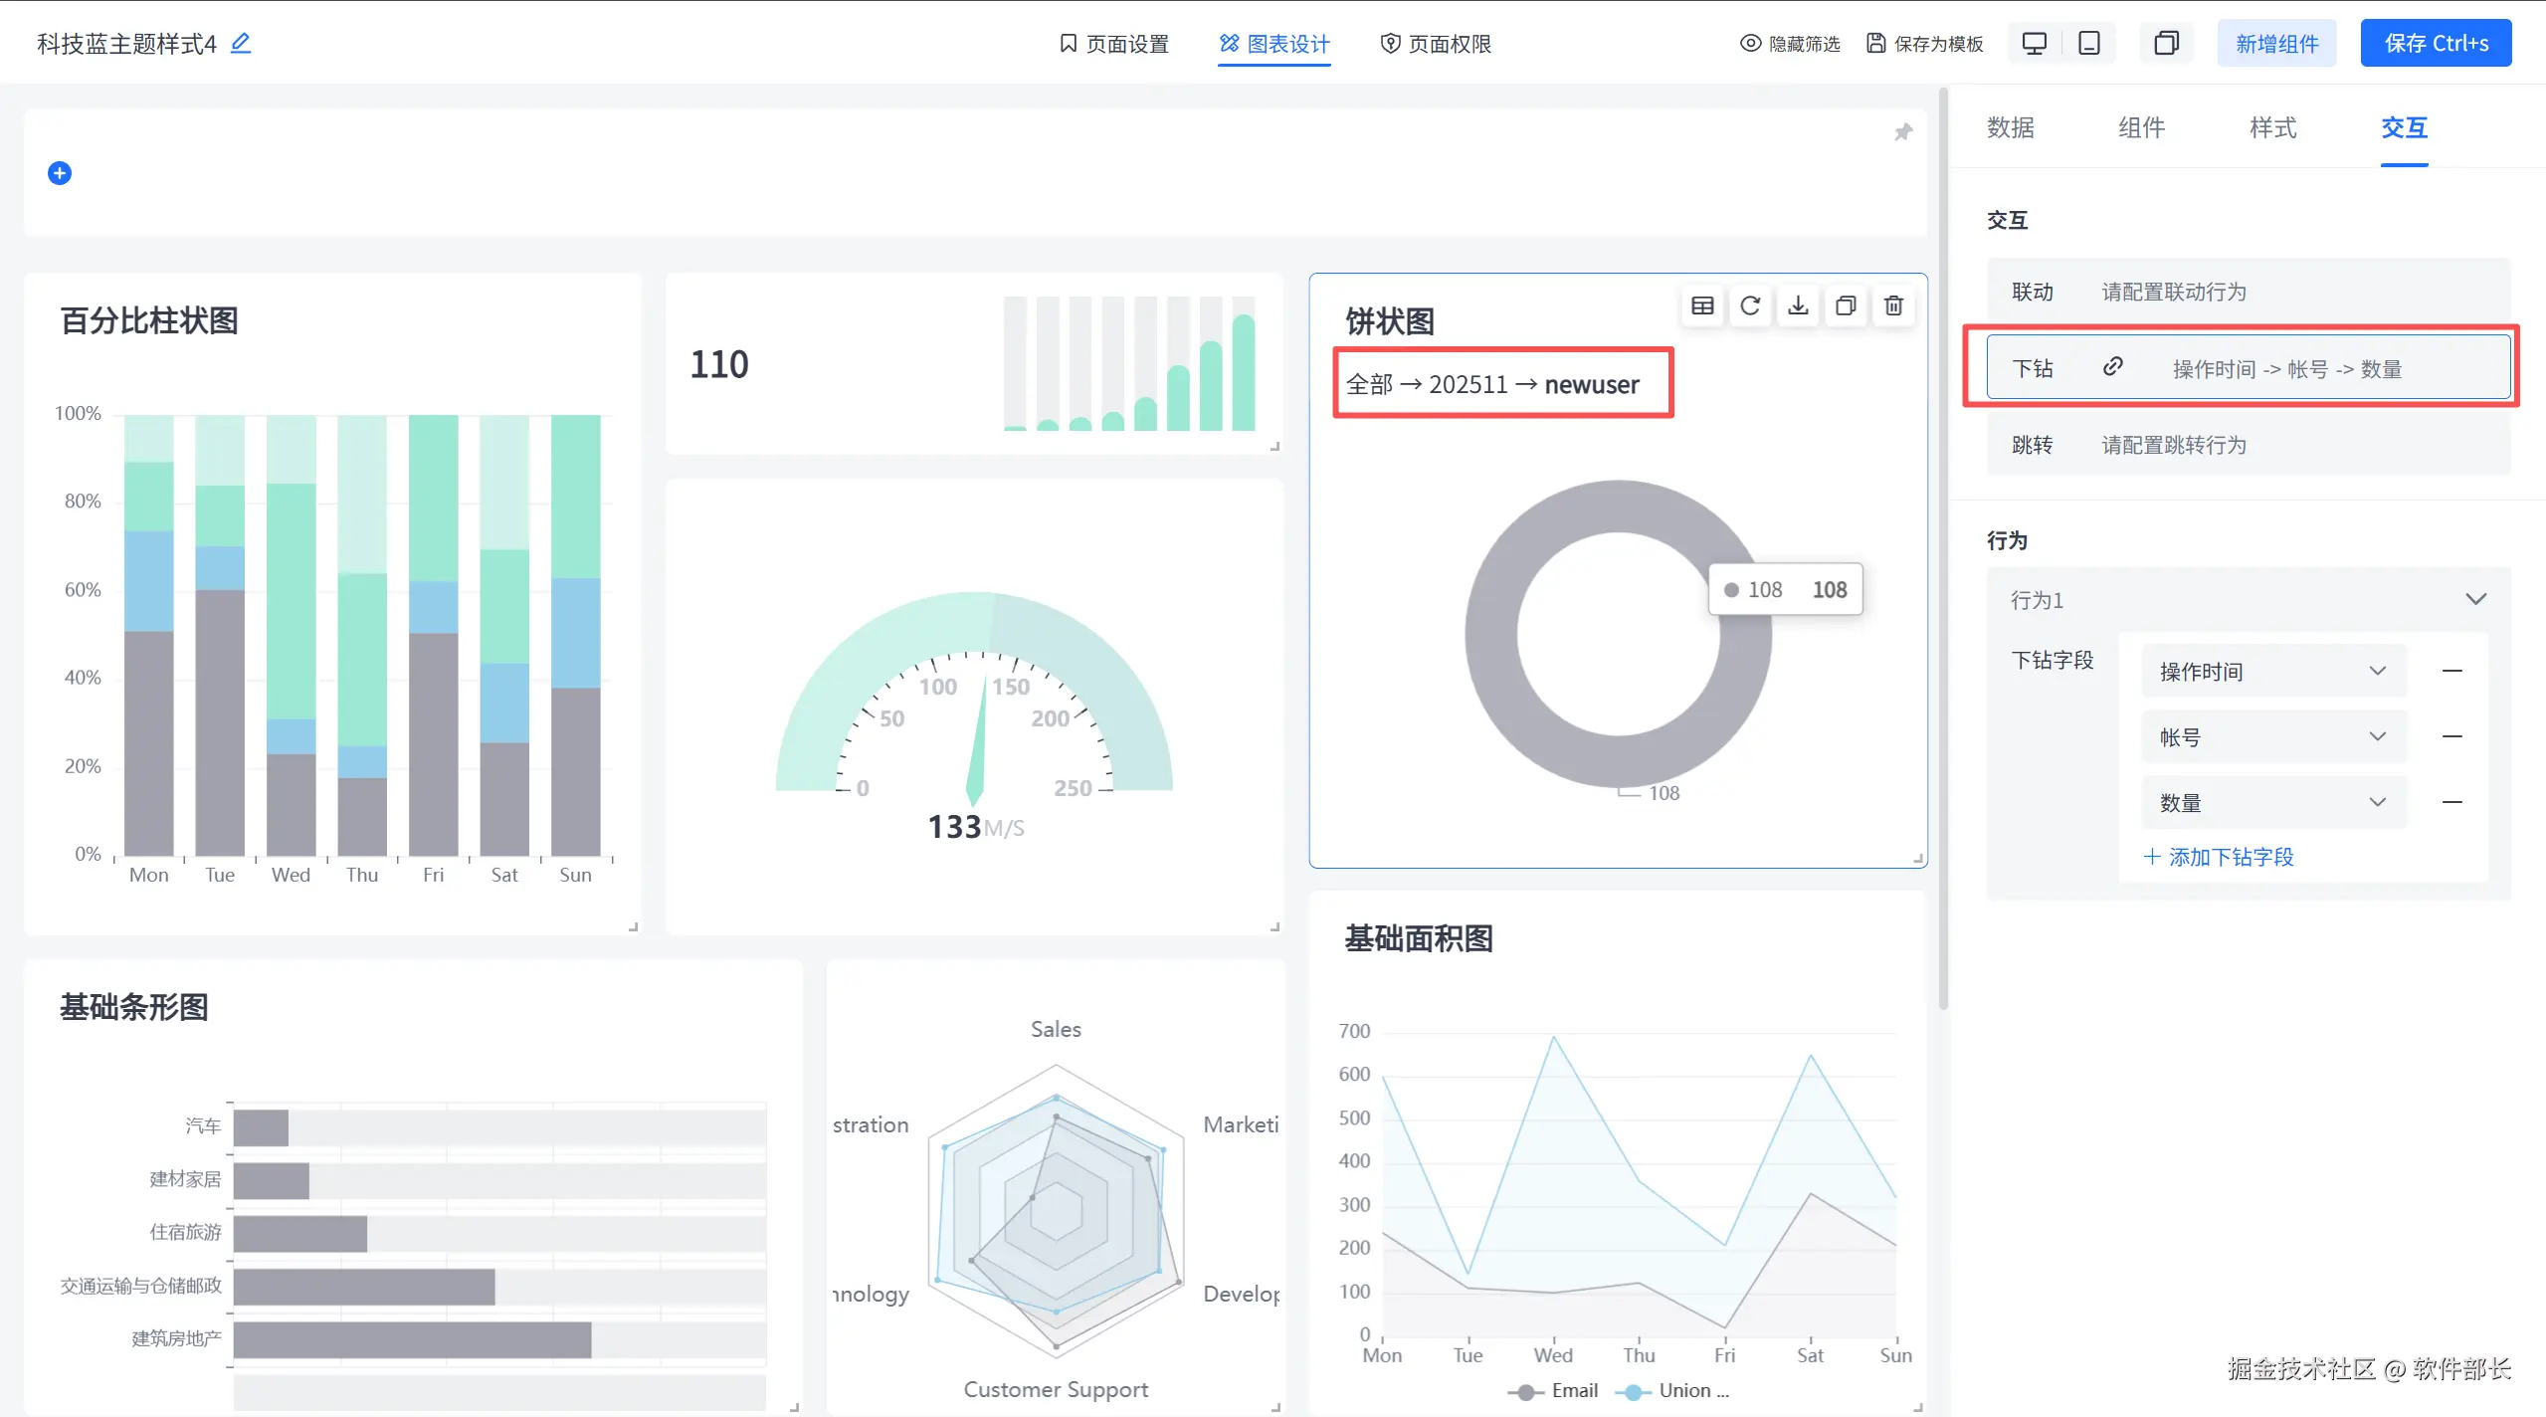Switch to mobile preview mode
The width and height of the screenshot is (2546, 1417).
pos(2089,43)
